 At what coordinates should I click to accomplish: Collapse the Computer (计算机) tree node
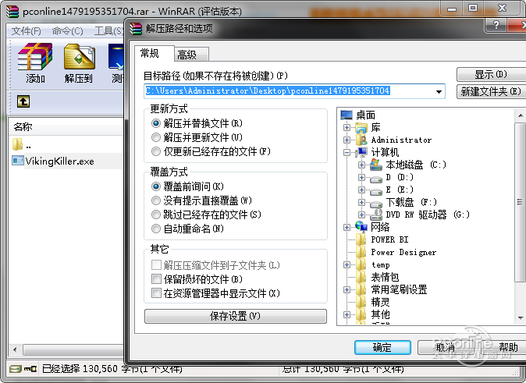pyautogui.click(x=347, y=152)
